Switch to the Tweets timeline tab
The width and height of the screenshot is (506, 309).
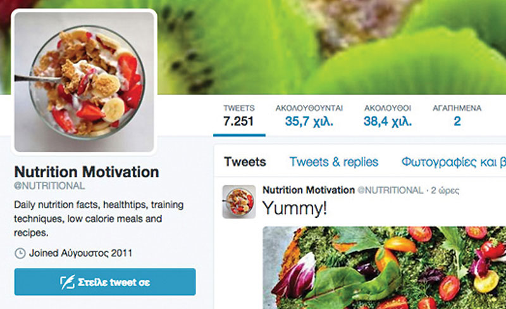coord(245,161)
